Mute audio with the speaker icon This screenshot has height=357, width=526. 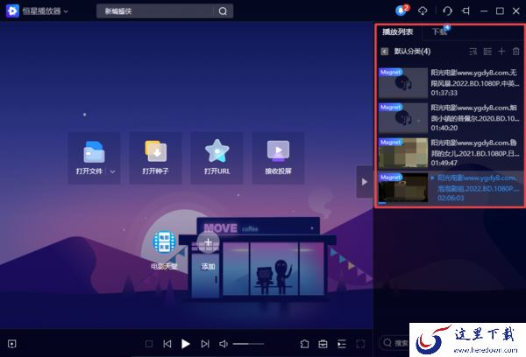[x=224, y=344]
